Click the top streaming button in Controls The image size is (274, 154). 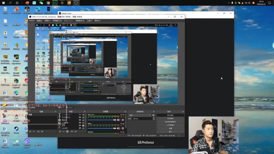click(170, 115)
